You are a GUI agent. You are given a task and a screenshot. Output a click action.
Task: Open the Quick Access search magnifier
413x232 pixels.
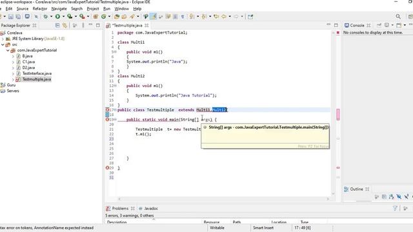(x=398, y=17)
